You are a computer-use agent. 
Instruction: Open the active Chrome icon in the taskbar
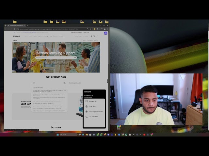123,135
